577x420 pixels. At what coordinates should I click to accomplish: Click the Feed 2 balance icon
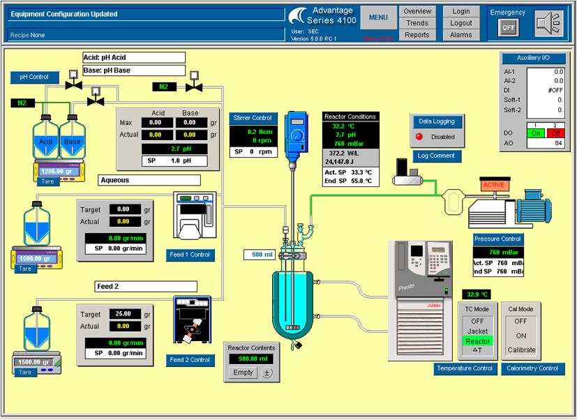click(37, 363)
